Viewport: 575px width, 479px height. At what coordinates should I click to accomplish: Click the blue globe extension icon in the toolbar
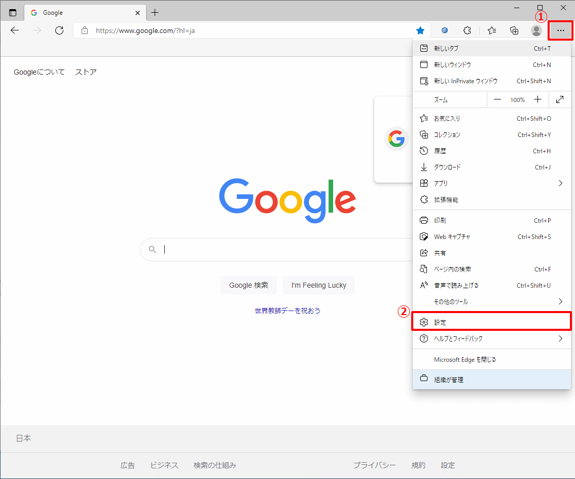(x=445, y=30)
